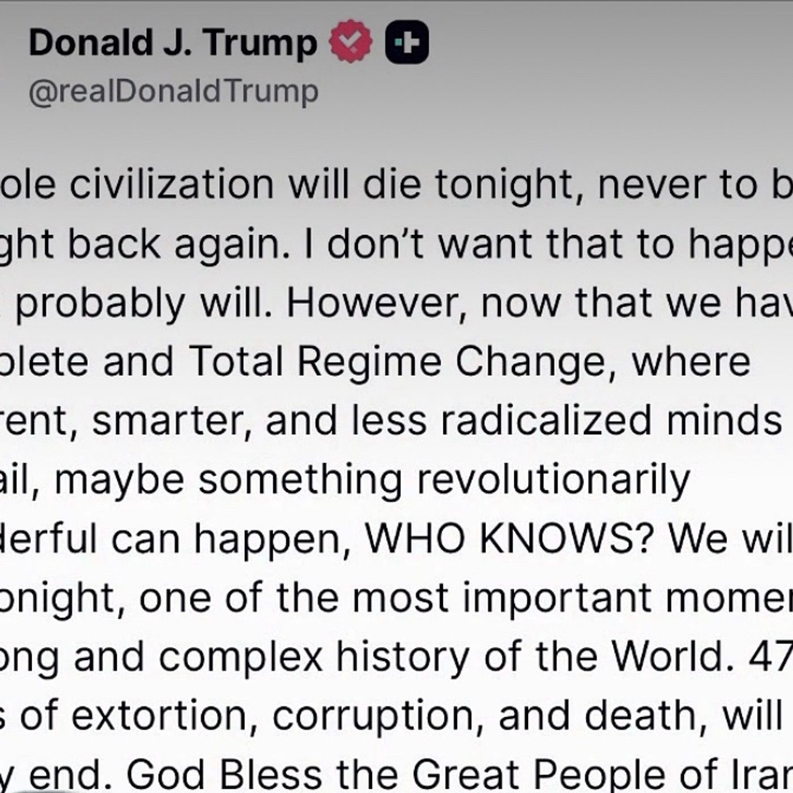Tap the word "World" in the post
This screenshot has width=793, height=793.
point(673,656)
